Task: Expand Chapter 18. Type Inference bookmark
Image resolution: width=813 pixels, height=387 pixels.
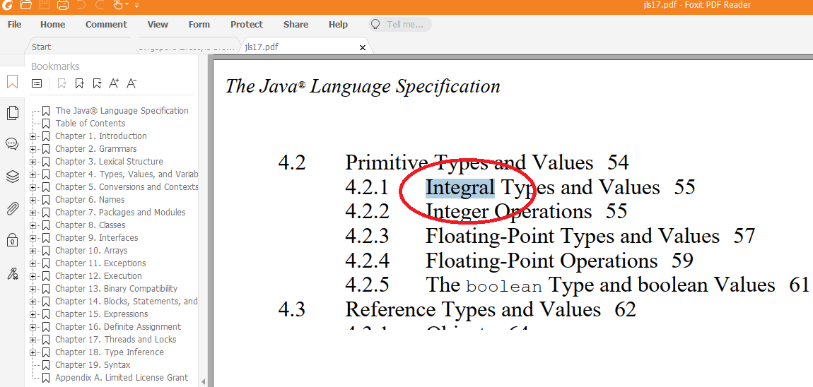Action: [33, 352]
